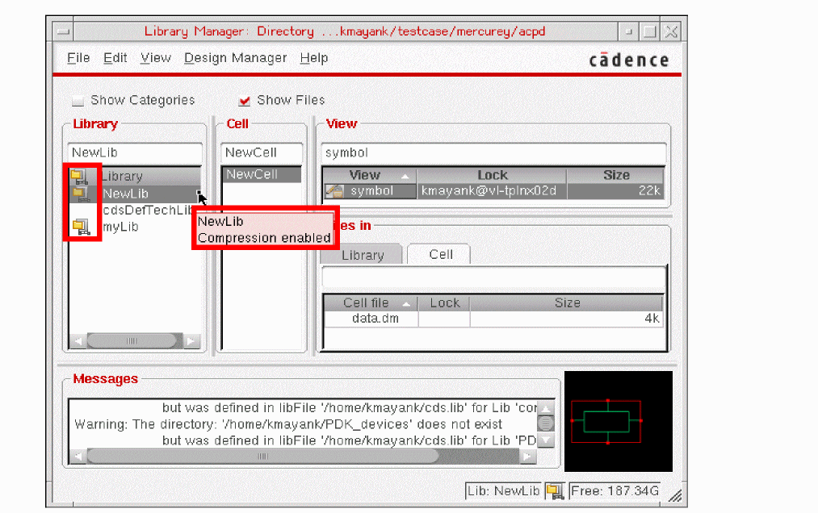The width and height of the screenshot is (818, 513).
Task: Click the symbol preview thumbnail
Action: pos(618,421)
